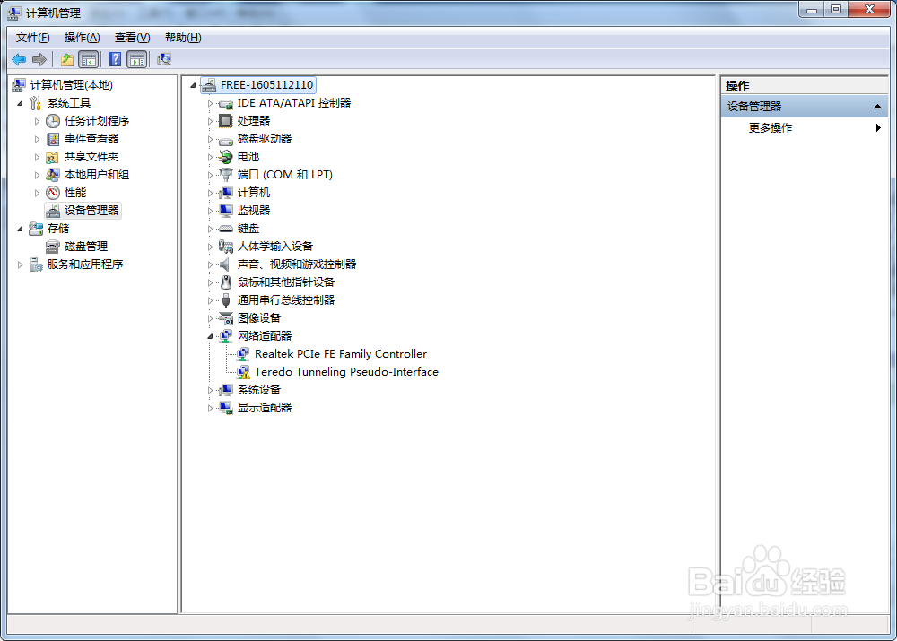Viewport: 897px width, 641px height.
Task: Expand the 共享文件夹 node
Action: [37, 157]
